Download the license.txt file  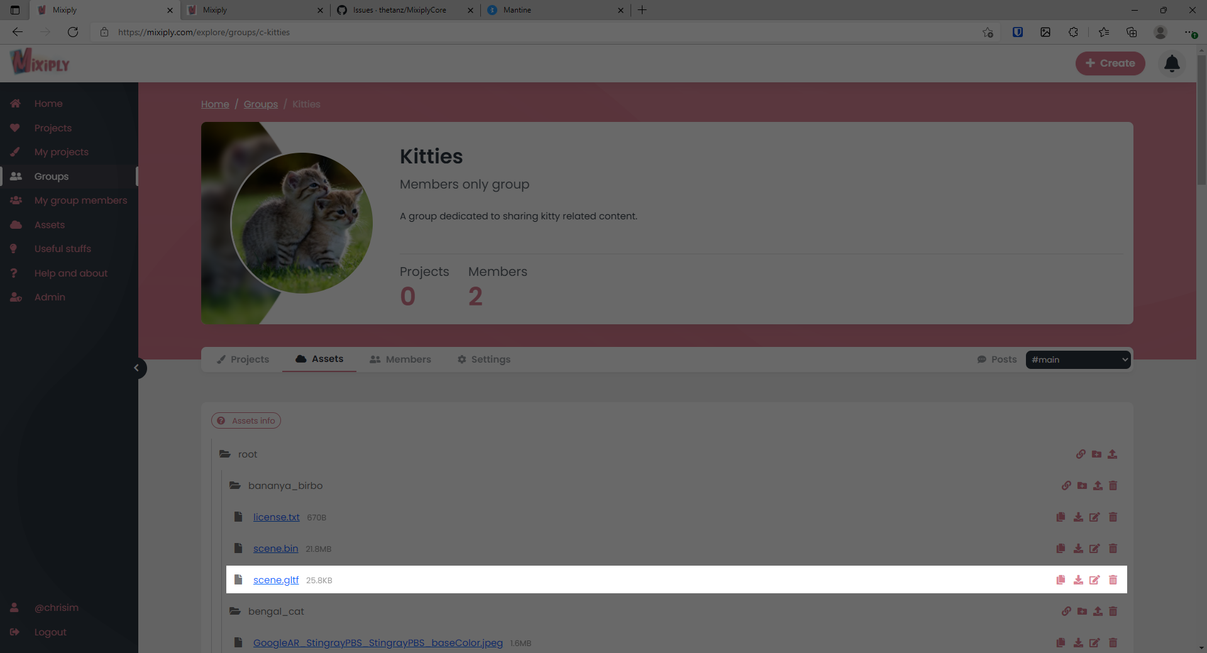pyautogui.click(x=1078, y=517)
